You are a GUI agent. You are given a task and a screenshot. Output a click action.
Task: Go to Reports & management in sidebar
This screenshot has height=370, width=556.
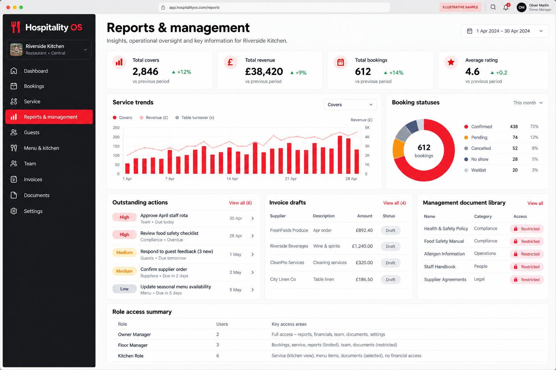(49, 117)
